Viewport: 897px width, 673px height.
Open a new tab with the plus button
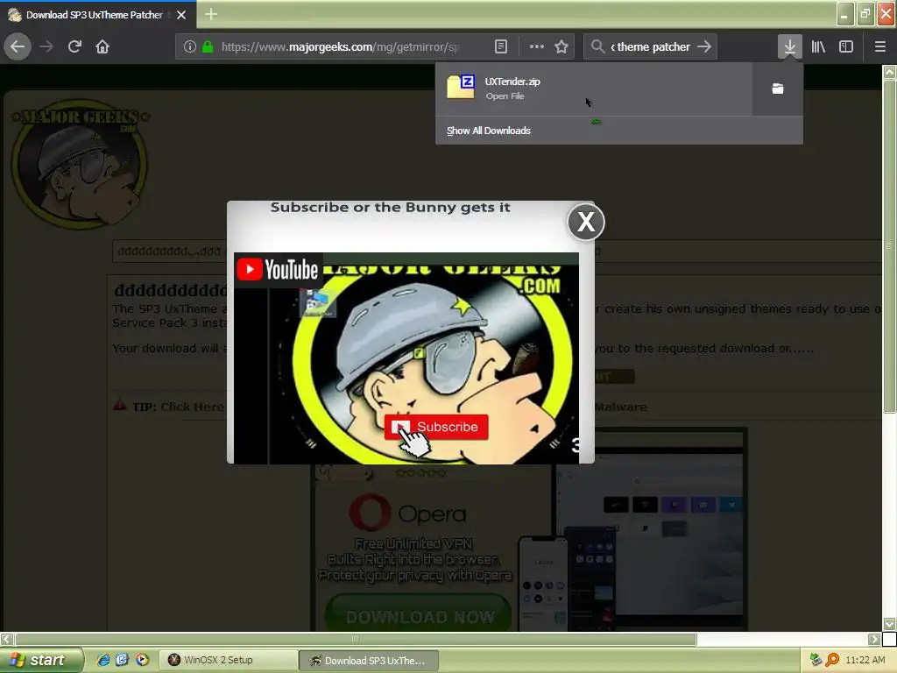pyautogui.click(x=211, y=14)
